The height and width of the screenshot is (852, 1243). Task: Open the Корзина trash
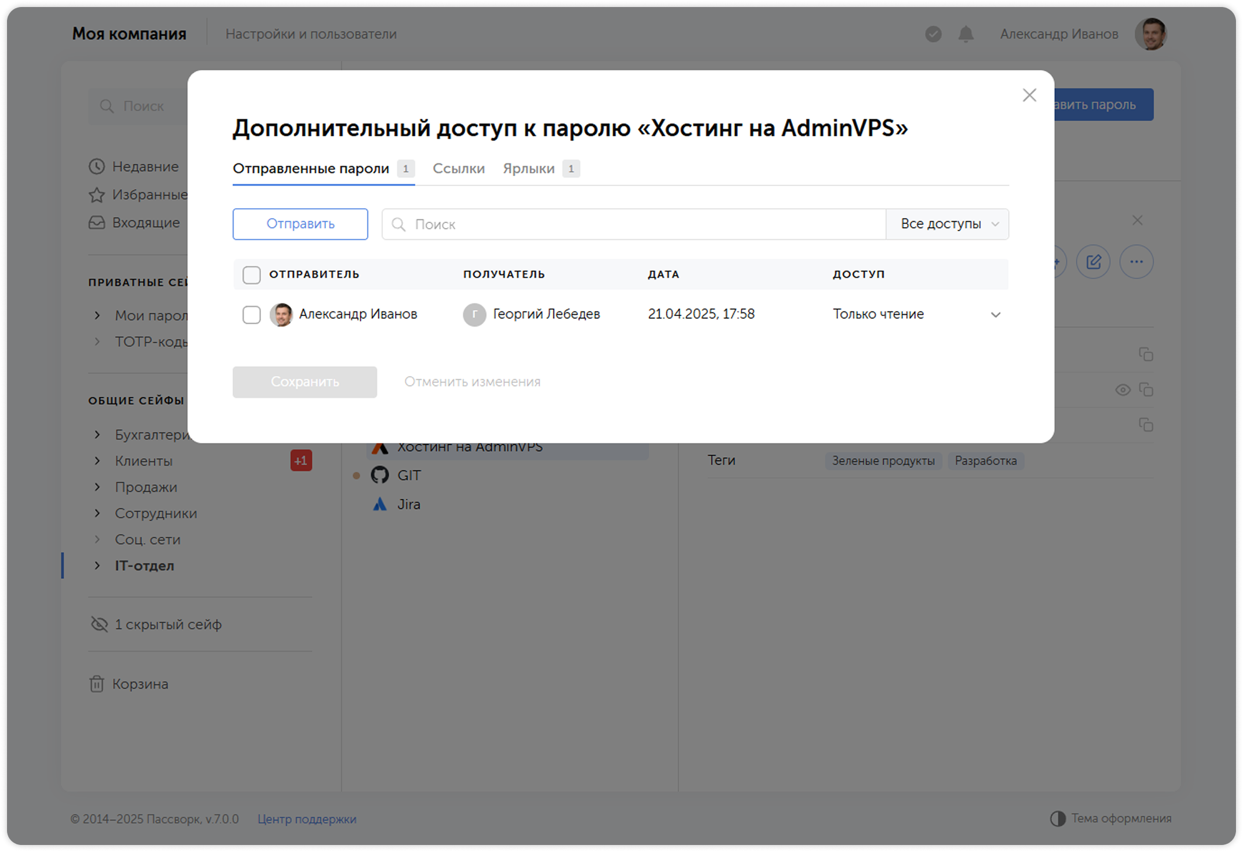[x=129, y=684]
